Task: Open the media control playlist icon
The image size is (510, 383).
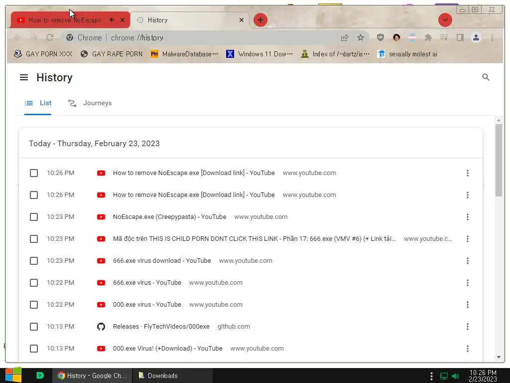Action: tap(444, 37)
